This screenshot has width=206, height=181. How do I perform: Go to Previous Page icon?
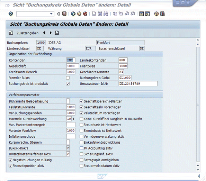pyautogui.click(x=121, y=13)
